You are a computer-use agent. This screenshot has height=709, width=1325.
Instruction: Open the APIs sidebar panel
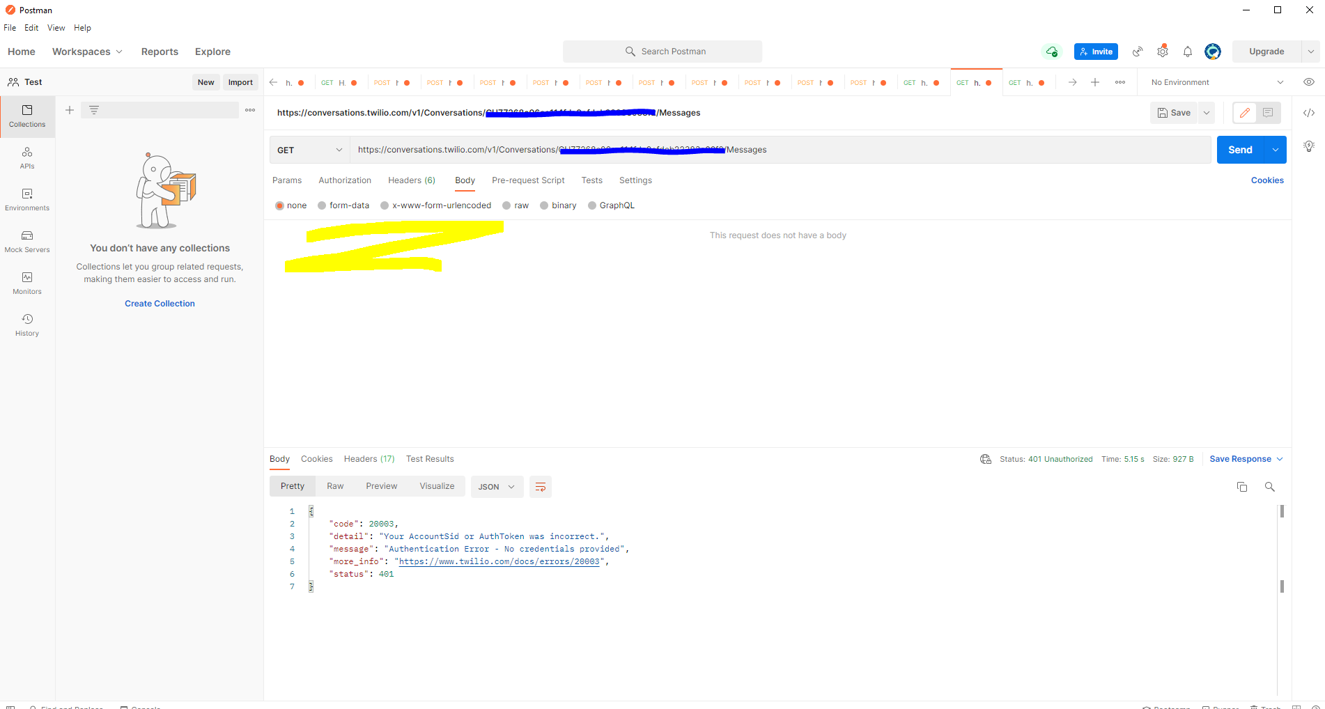coord(27,157)
